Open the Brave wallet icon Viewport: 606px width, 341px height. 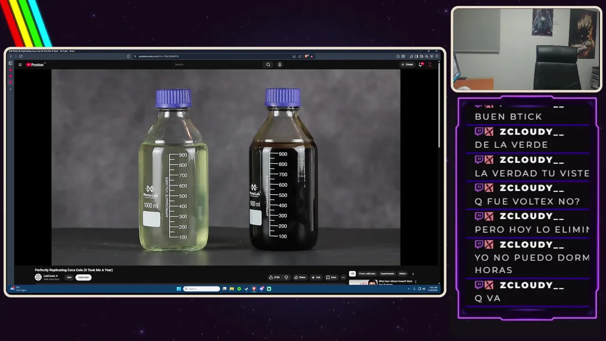[421, 56]
